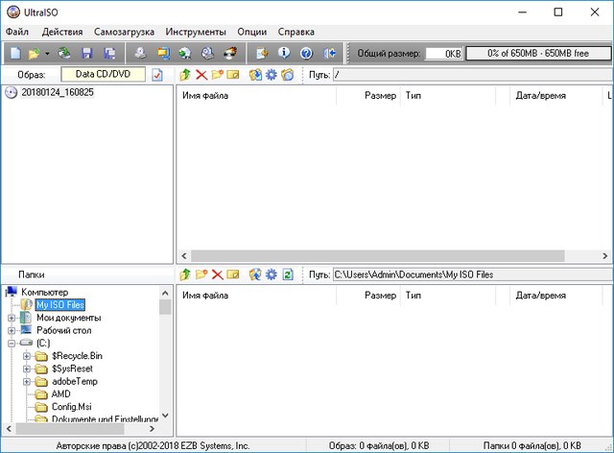Open the dropdown arrow next to Open icon
This screenshot has width=614, height=453.
pyautogui.click(x=47, y=53)
